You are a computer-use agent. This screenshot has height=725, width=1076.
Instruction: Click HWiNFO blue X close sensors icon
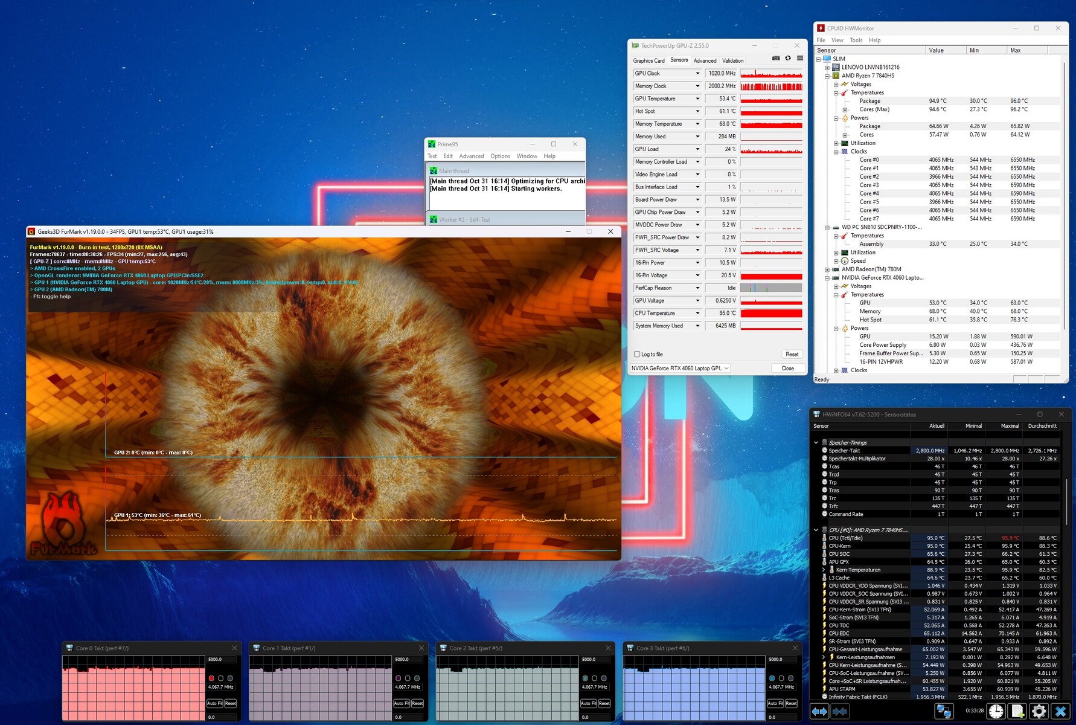click(x=1061, y=712)
